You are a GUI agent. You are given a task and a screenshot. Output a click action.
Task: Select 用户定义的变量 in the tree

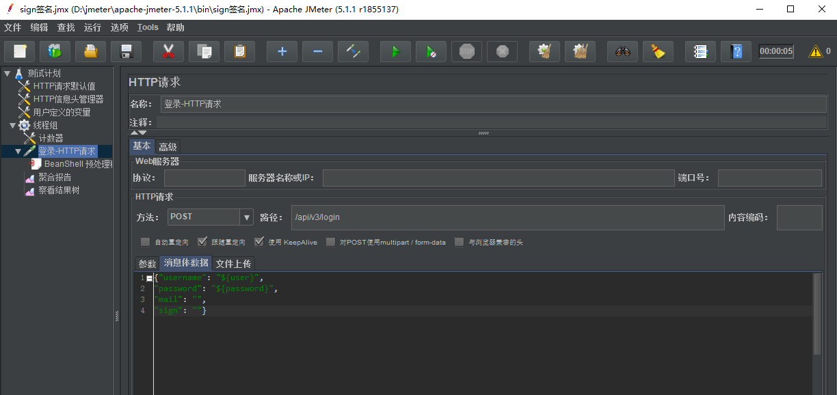(x=62, y=112)
